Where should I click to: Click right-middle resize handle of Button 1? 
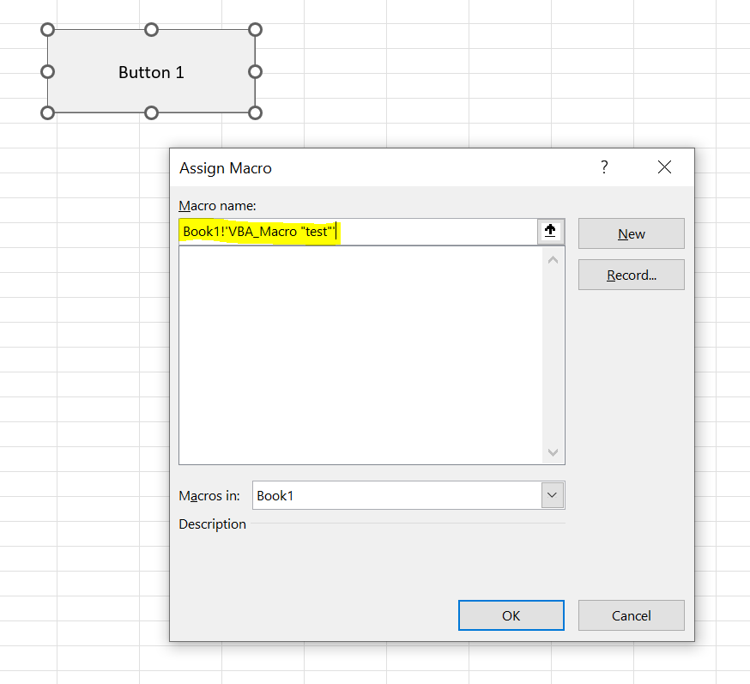[255, 71]
